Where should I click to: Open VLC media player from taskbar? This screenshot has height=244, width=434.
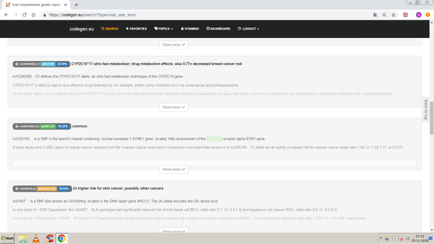tap(36, 238)
